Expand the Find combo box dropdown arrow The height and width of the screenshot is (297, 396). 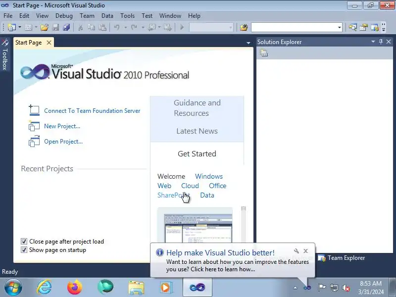(340, 27)
